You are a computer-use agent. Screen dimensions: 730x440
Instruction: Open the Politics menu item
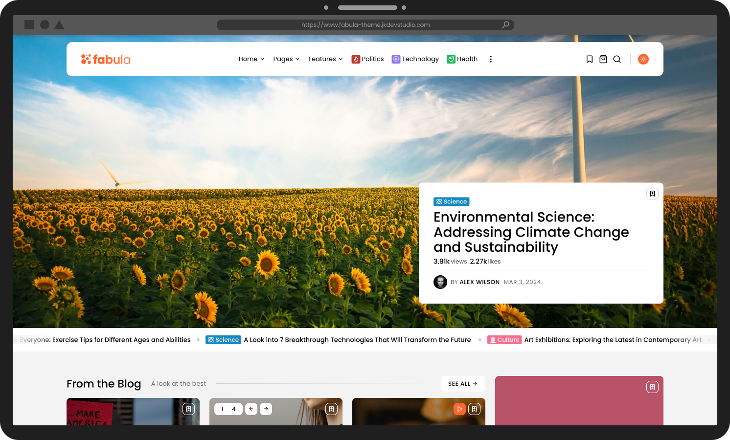(x=367, y=59)
